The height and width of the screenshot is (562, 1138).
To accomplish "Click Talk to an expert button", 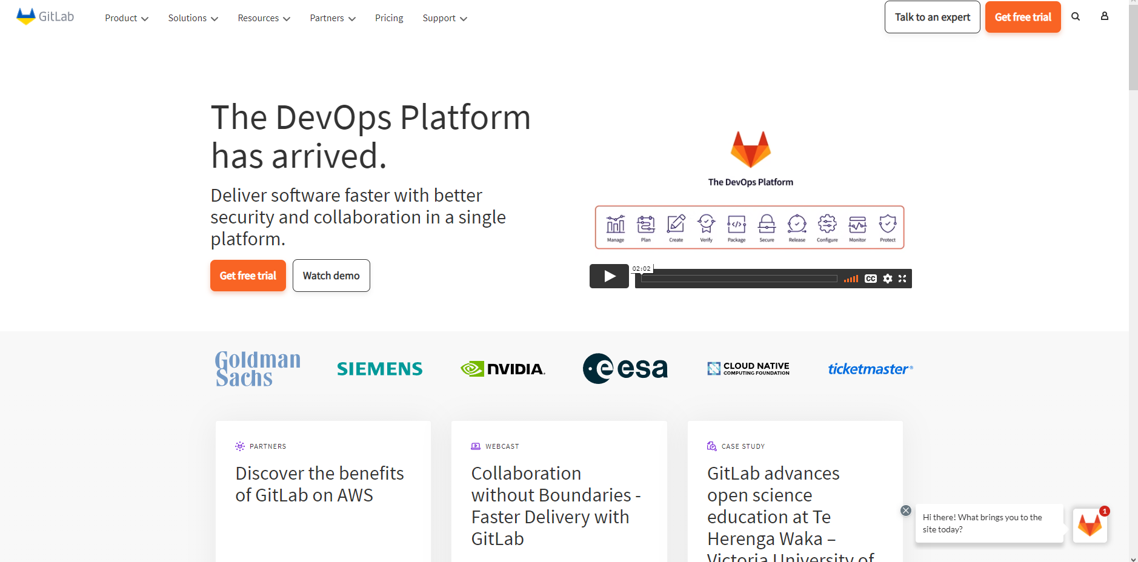I will click(932, 17).
